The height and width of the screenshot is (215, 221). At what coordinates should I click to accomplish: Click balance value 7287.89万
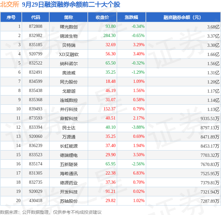(210, 201)
